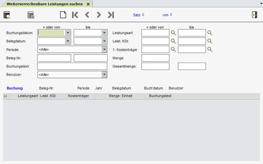Image resolution: width=263 pixels, height=164 pixels.
Task: Click the Buchung heading link
Action: coord(15,88)
